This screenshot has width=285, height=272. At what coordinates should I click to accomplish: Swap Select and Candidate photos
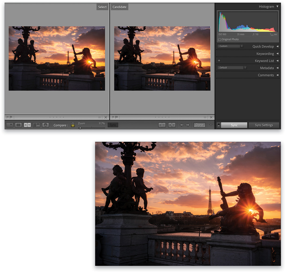coord(162,125)
